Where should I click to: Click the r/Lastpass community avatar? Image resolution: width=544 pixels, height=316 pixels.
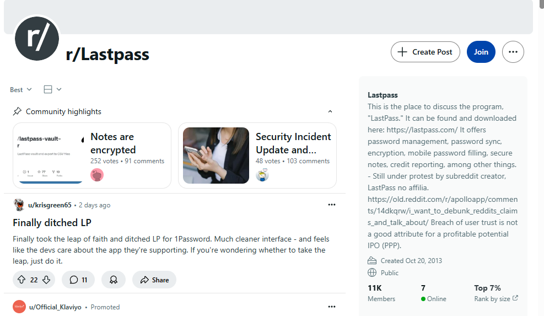point(37,38)
